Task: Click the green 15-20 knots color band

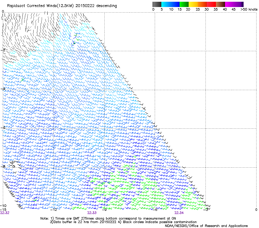Action: click(x=184, y=4)
